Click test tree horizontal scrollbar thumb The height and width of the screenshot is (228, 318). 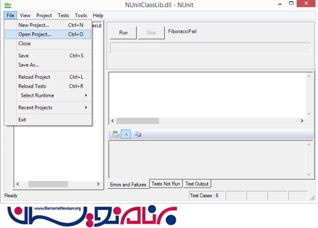click(48, 184)
